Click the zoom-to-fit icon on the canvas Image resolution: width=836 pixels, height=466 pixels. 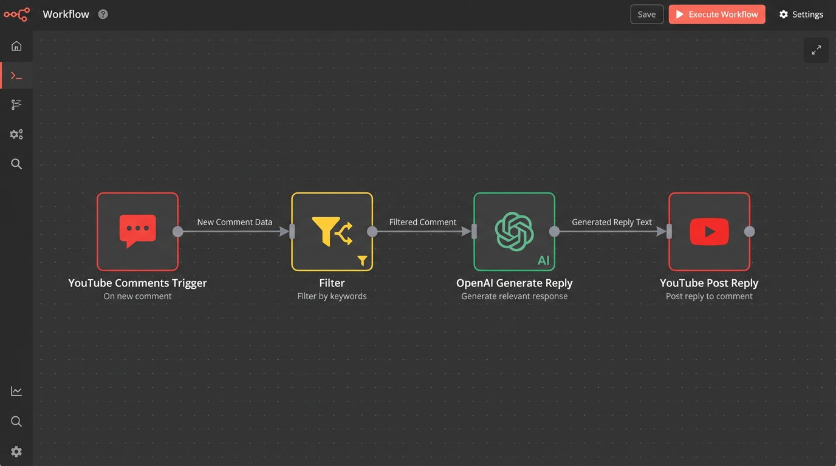click(x=816, y=50)
